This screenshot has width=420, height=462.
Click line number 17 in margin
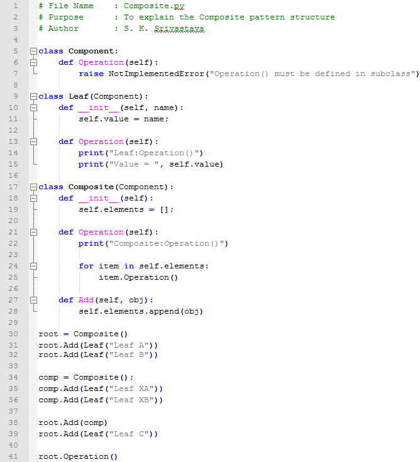[13, 187]
